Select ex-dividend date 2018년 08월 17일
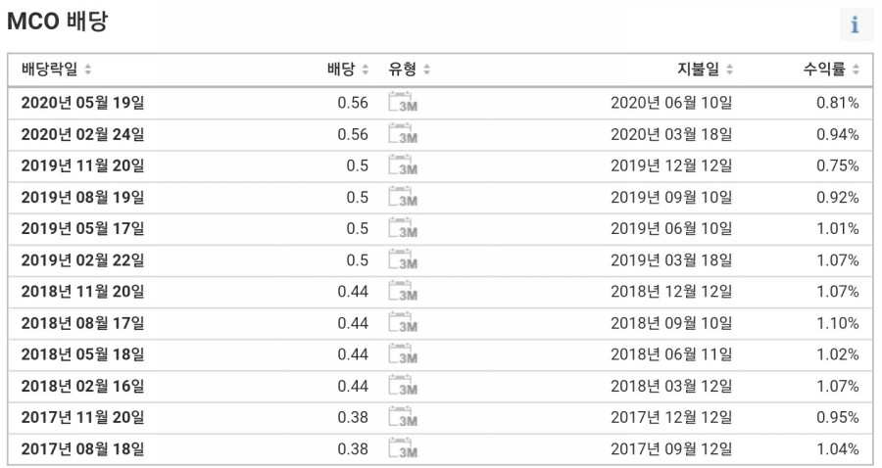The width and height of the screenshot is (882, 468). point(82,323)
